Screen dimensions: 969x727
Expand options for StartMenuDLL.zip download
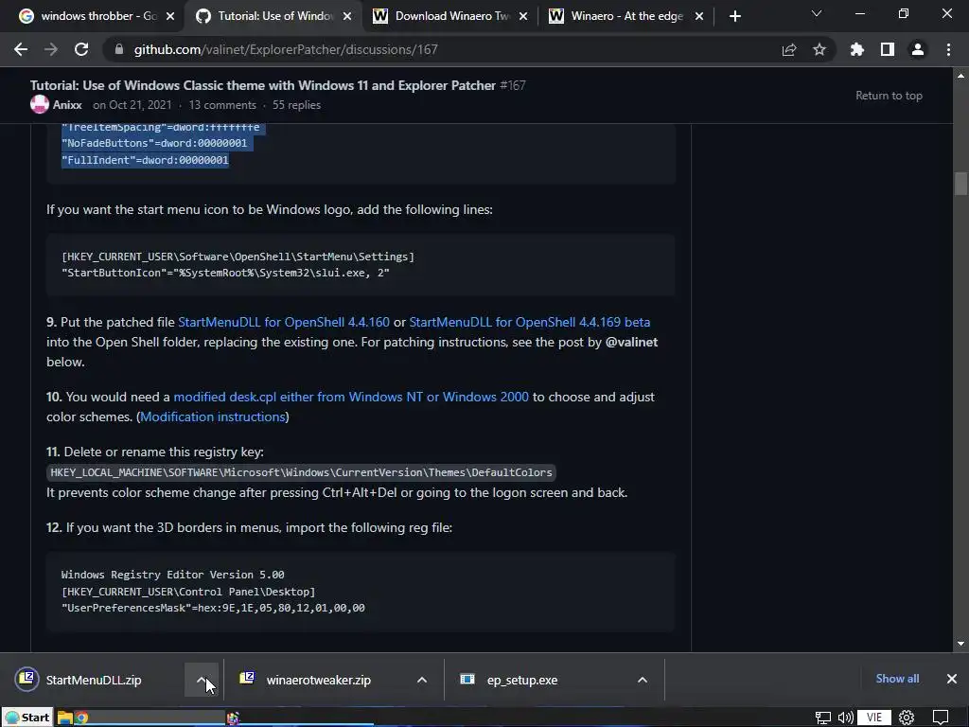point(202,680)
